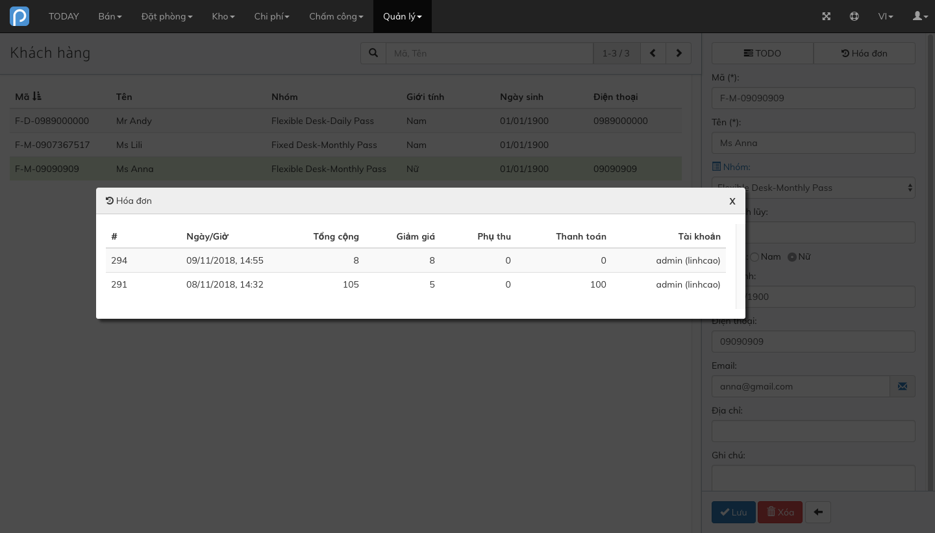Screen dimensions: 935x533
Task: Select customer row Ms Lili
Action: [x=345, y=145]
